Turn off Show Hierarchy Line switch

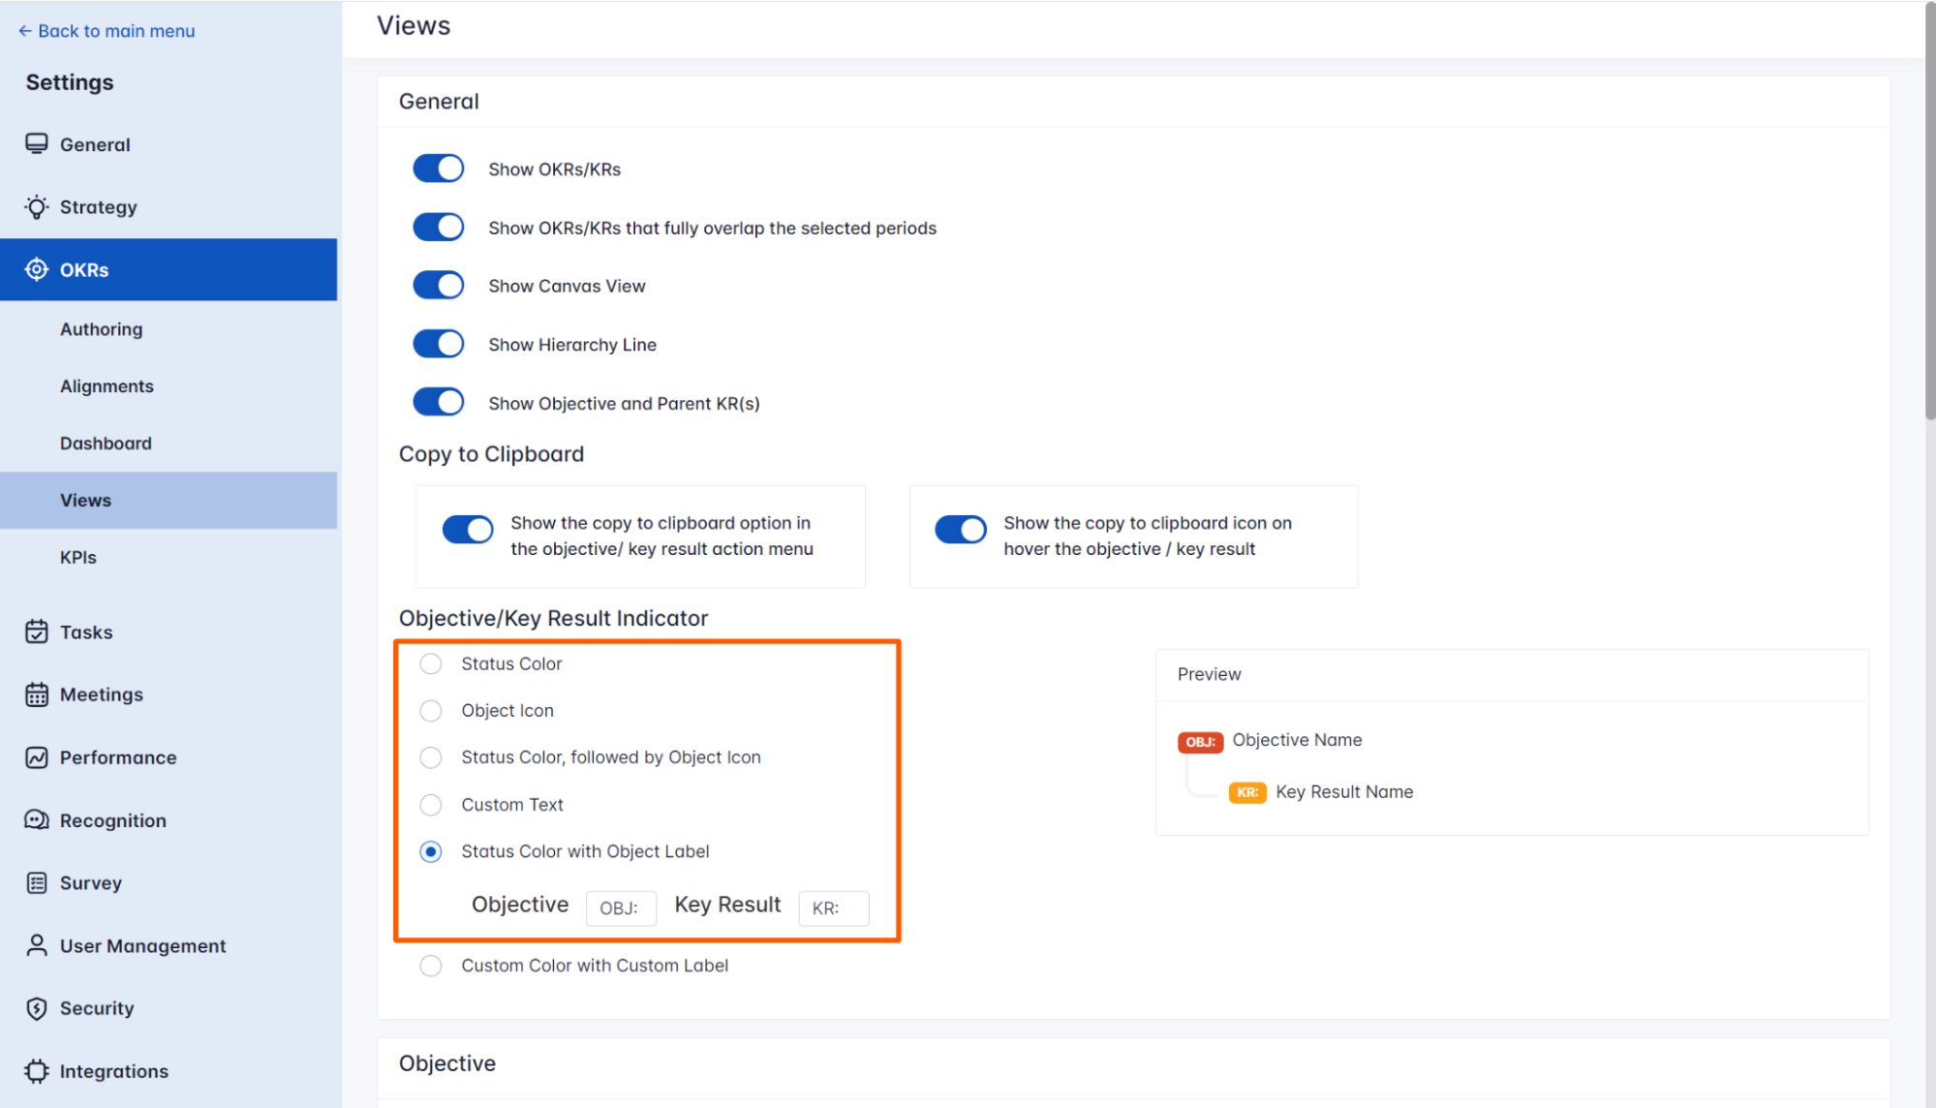coord(439,344)
